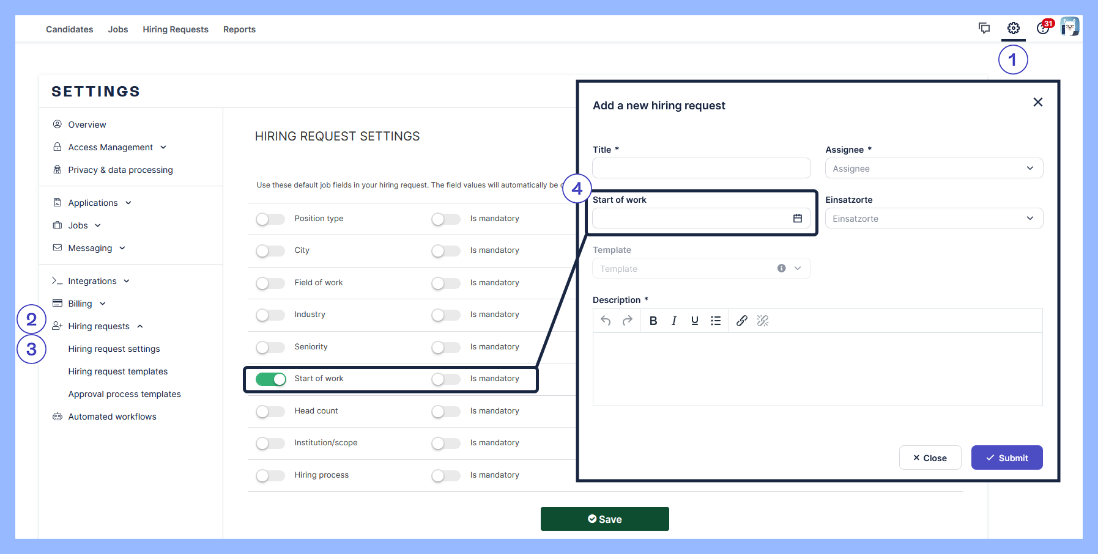Apply italic formatting in description editor
1098x554 pixels.
coord(674,321)
